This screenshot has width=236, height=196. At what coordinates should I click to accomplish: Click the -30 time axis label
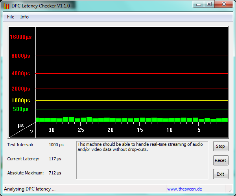tap(51, 130)
